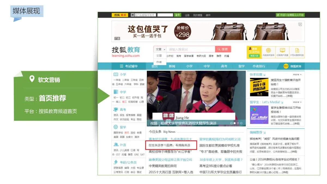
Task: Click the search keyword input box
Action: (x=191, y=49)
